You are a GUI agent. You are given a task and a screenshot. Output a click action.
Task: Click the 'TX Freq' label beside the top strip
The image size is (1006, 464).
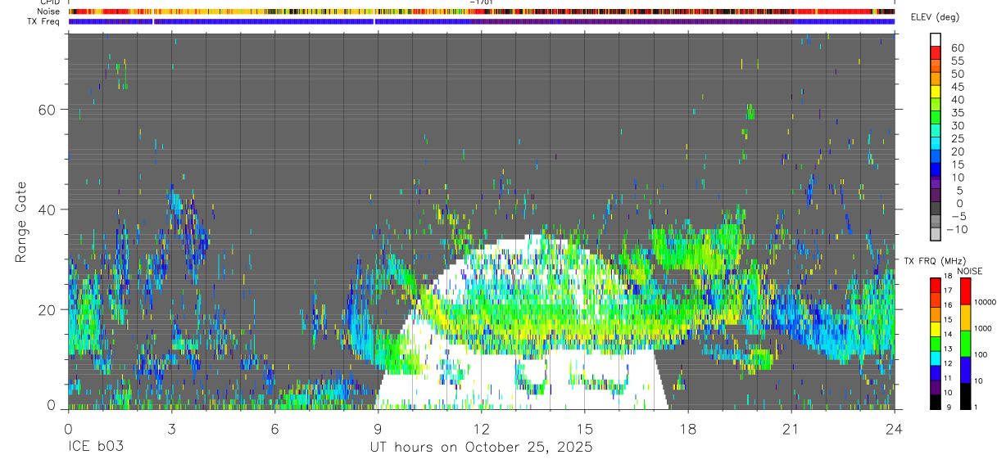(44, 21)
